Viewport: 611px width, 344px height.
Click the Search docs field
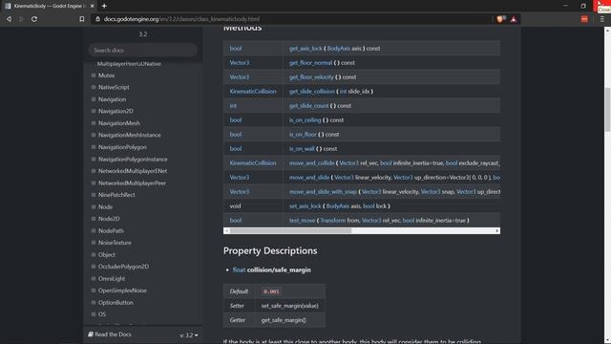click(143, 51)
